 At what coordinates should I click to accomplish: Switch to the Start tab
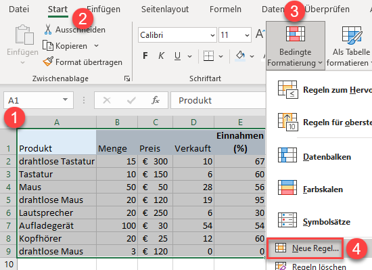tap(57, 9)
